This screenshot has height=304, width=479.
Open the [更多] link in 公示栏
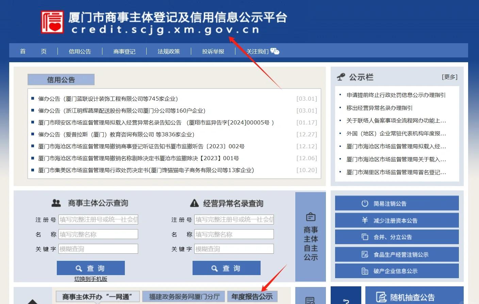(x=449, y=77)
